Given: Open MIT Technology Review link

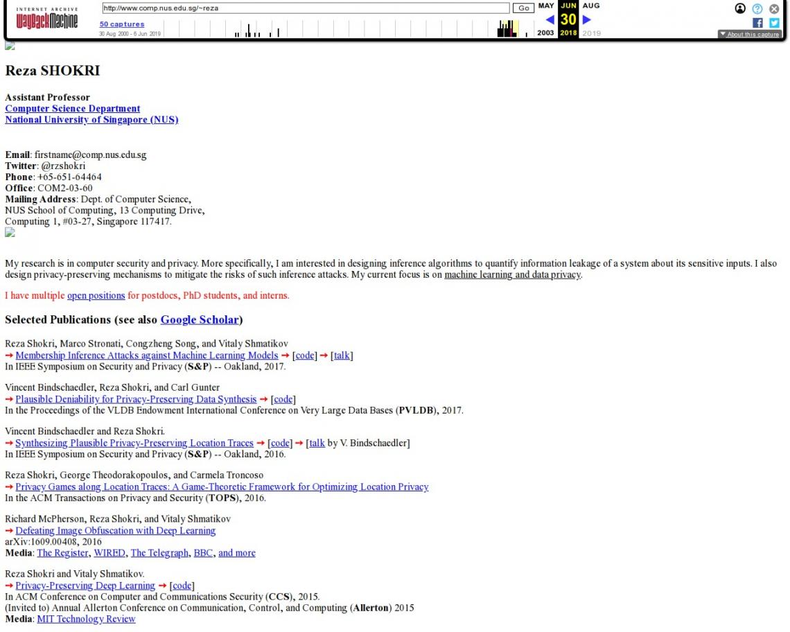Looking at the screenshot, I should [x=86, y=619].
